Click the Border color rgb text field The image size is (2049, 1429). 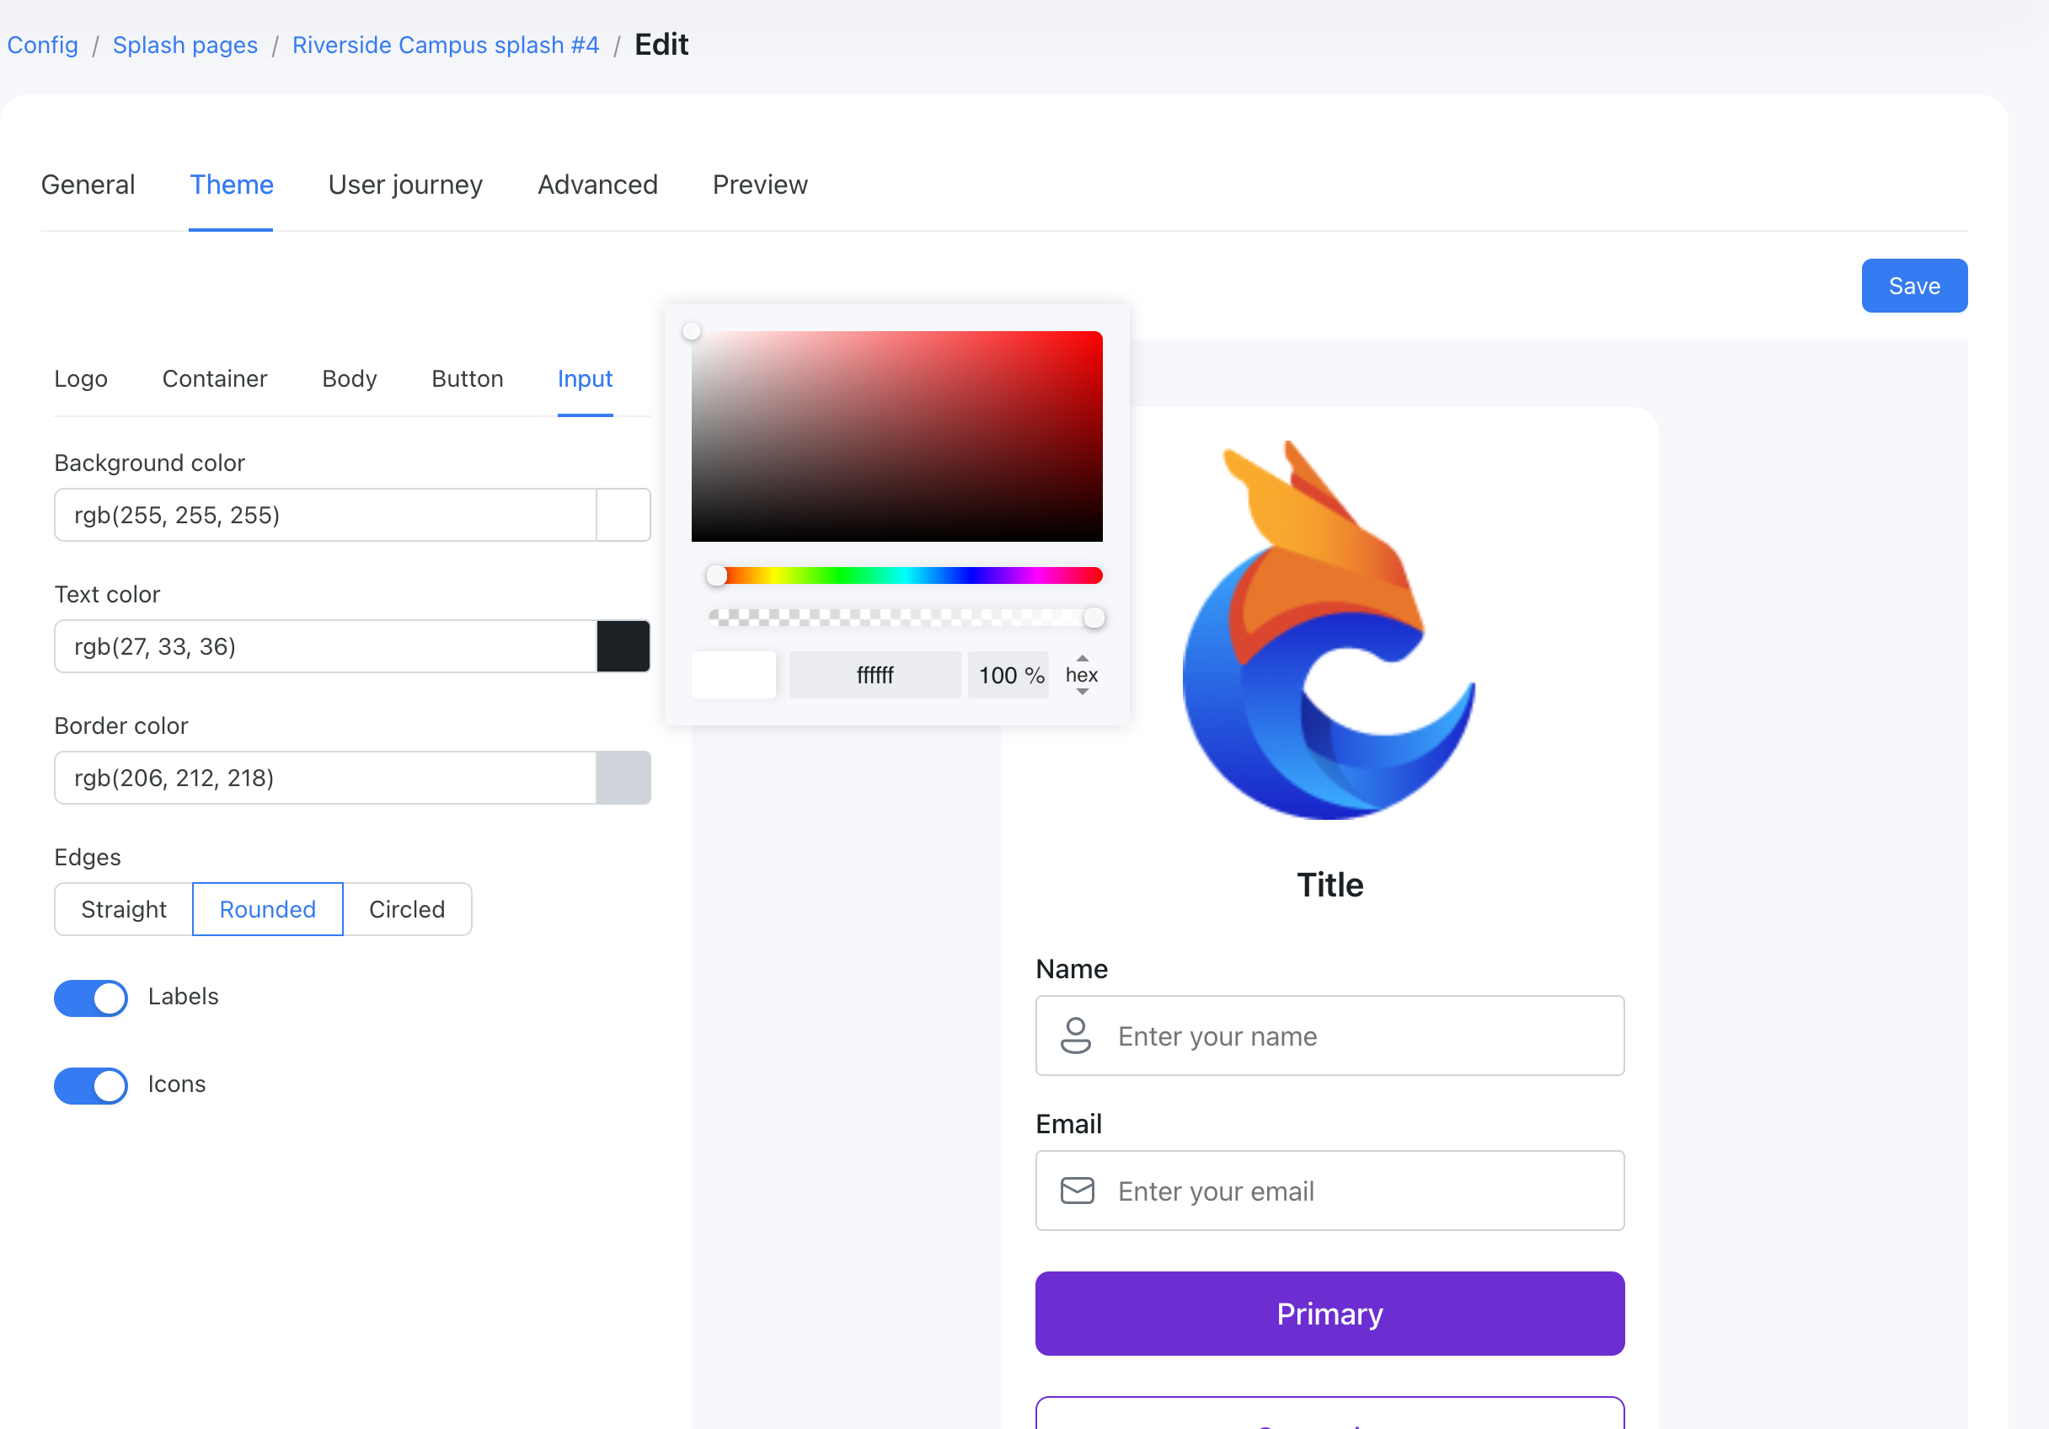click(326, 778)
